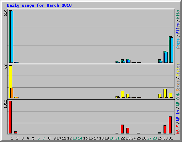Image resolution: width=182 pixels, height=142 pixels.
Task: Select the cyan Pages bar for day 23
Action: (129, 61)
